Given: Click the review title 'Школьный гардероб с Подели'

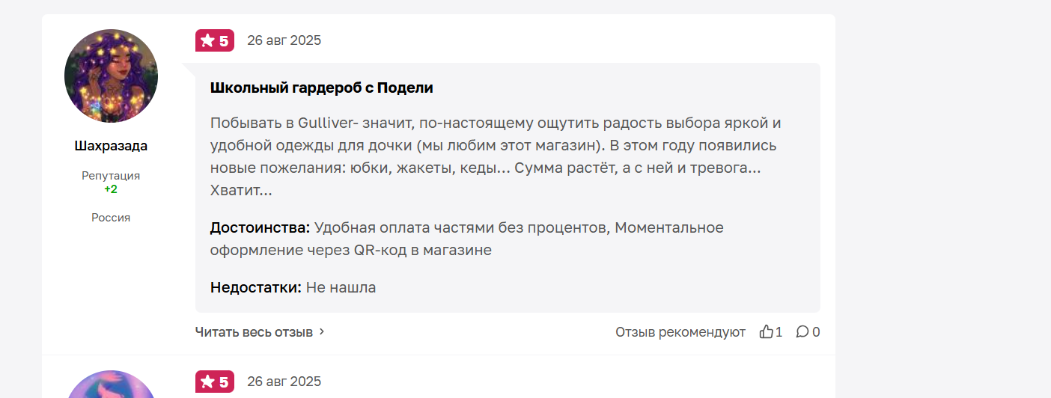Looking at the screenshot, I should point(322,88).
